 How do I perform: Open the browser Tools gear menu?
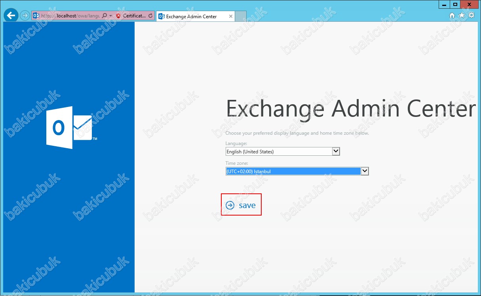pos(471,15)
